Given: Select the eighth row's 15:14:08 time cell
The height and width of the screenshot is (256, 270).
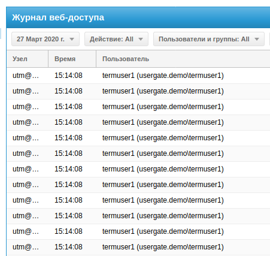Looking at the screenshot, I should tap(68, 185).
